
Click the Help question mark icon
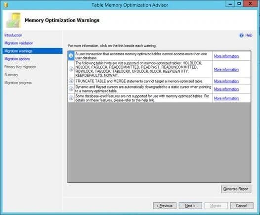[x=241, y=35]
